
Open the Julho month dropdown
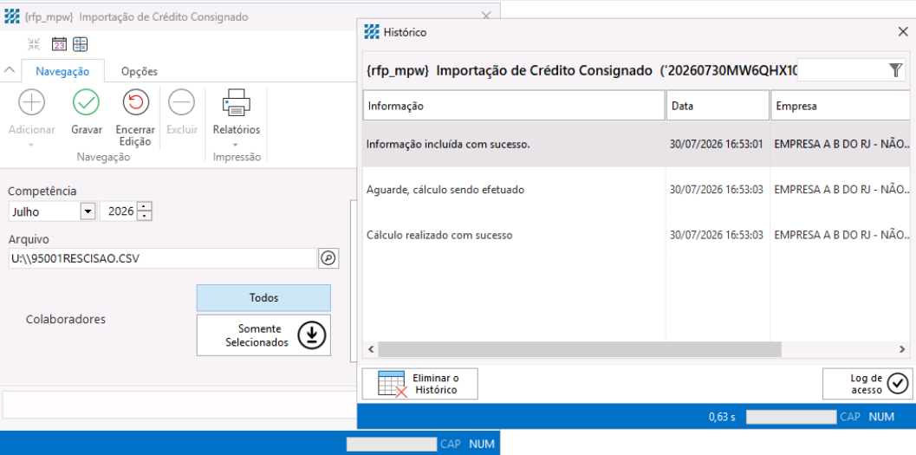point(88,211)
